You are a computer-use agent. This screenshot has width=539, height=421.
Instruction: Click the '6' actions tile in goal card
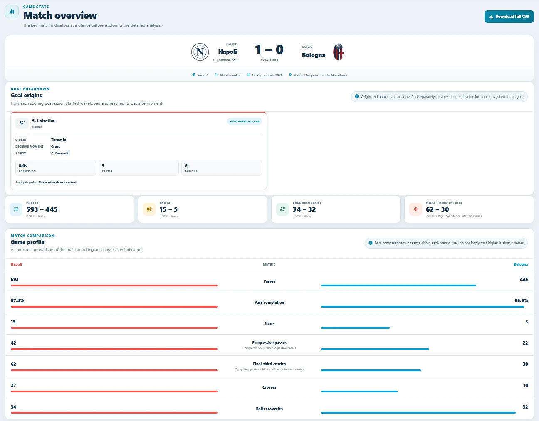[222, 168]
